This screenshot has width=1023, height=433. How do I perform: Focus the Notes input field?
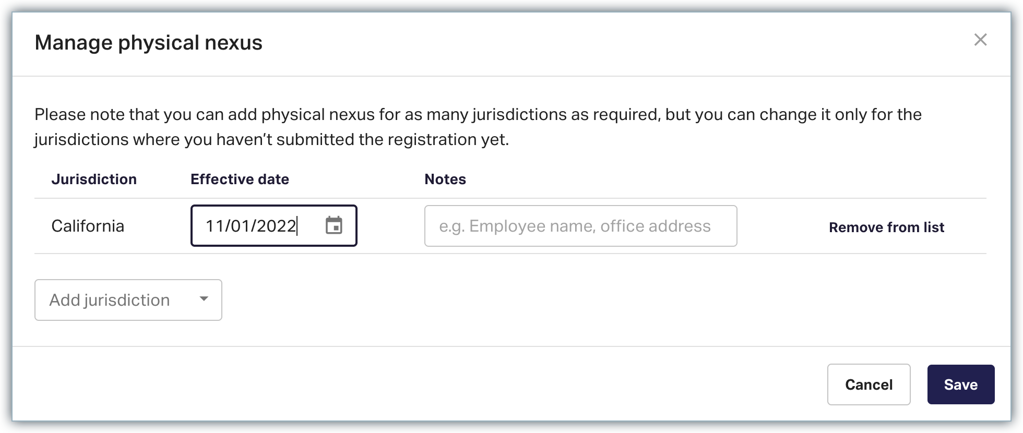(x=580, y=226)
